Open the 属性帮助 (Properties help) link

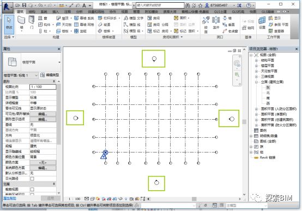(x=10, y=198)
